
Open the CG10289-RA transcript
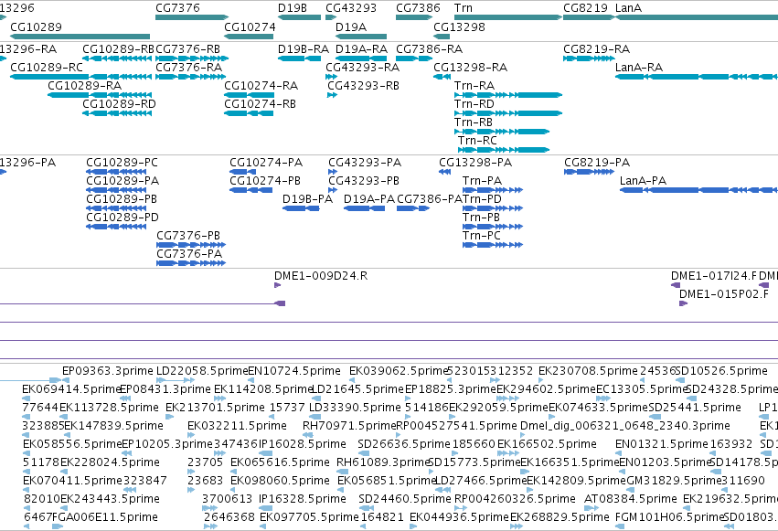point(100,95)
